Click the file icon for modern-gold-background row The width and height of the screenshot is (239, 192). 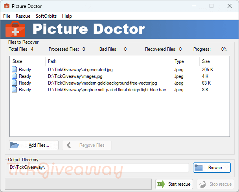(x=14, y=83)
